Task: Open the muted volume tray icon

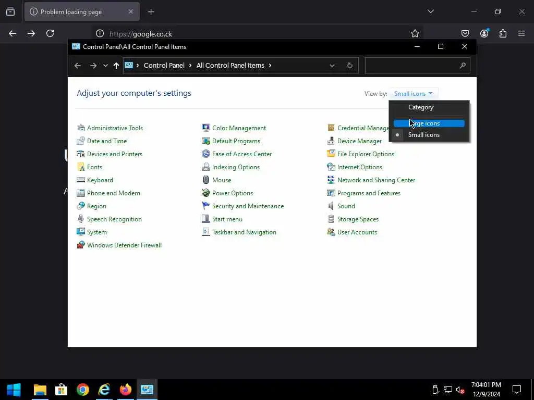Action: [460, 390]
